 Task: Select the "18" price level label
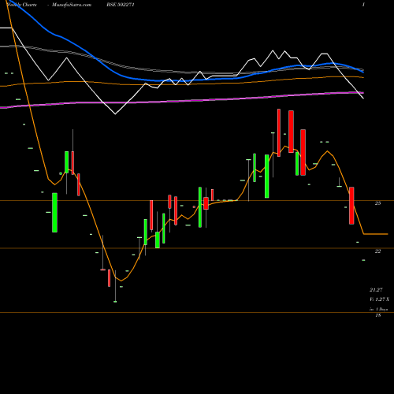(x=378, y=315)
